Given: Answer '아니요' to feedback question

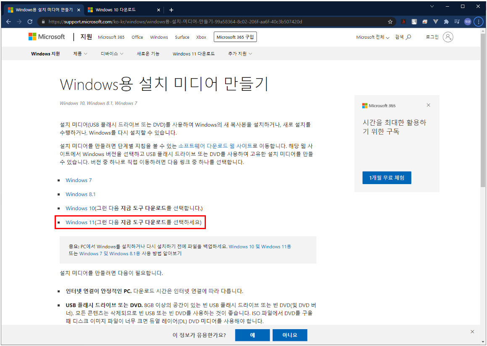Looking at the screenshot, I should (x=290, y=335).
